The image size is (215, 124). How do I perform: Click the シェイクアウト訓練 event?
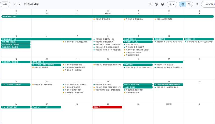[x=138, y=84]
